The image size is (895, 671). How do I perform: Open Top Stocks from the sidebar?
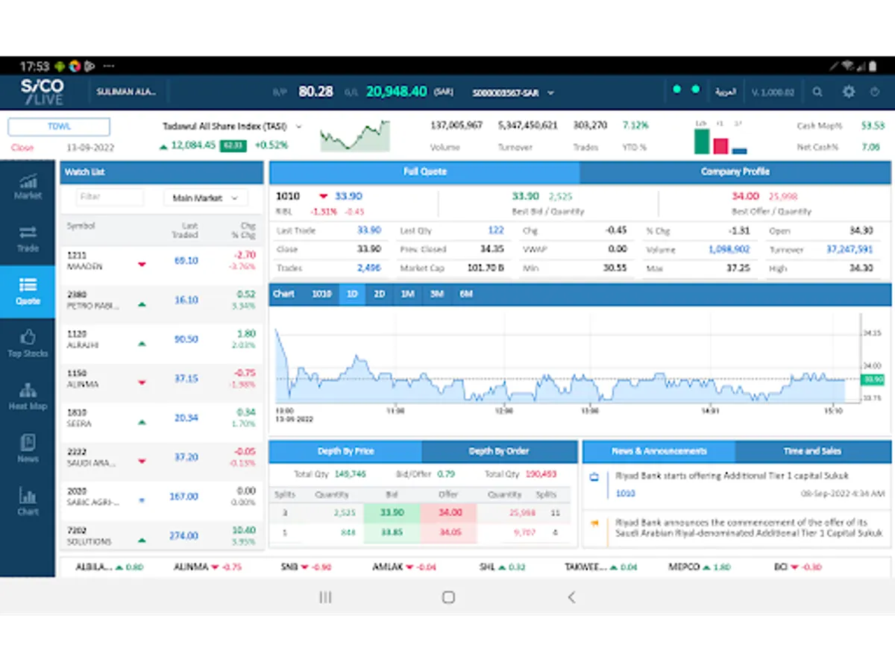point(28,344)
